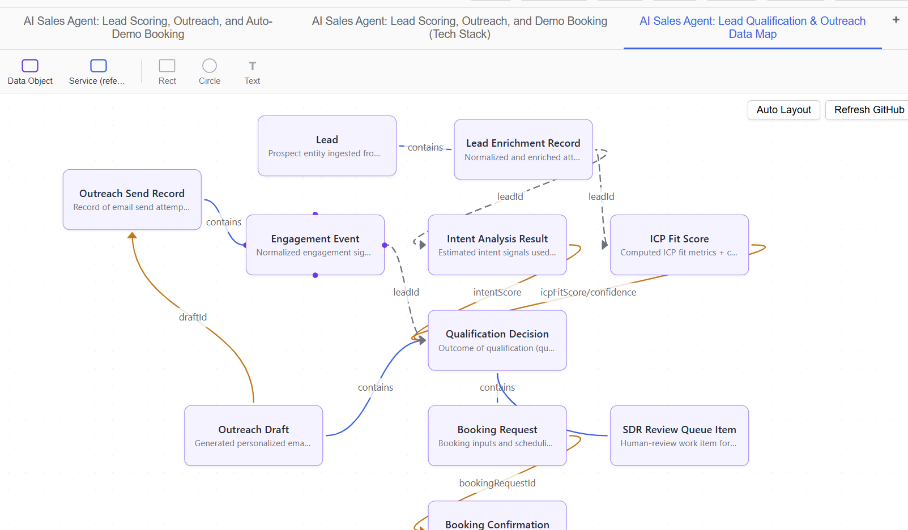This screenshot has width=908, height=530.
Task: Select the Lead data object node
Action: pos(327,146)
